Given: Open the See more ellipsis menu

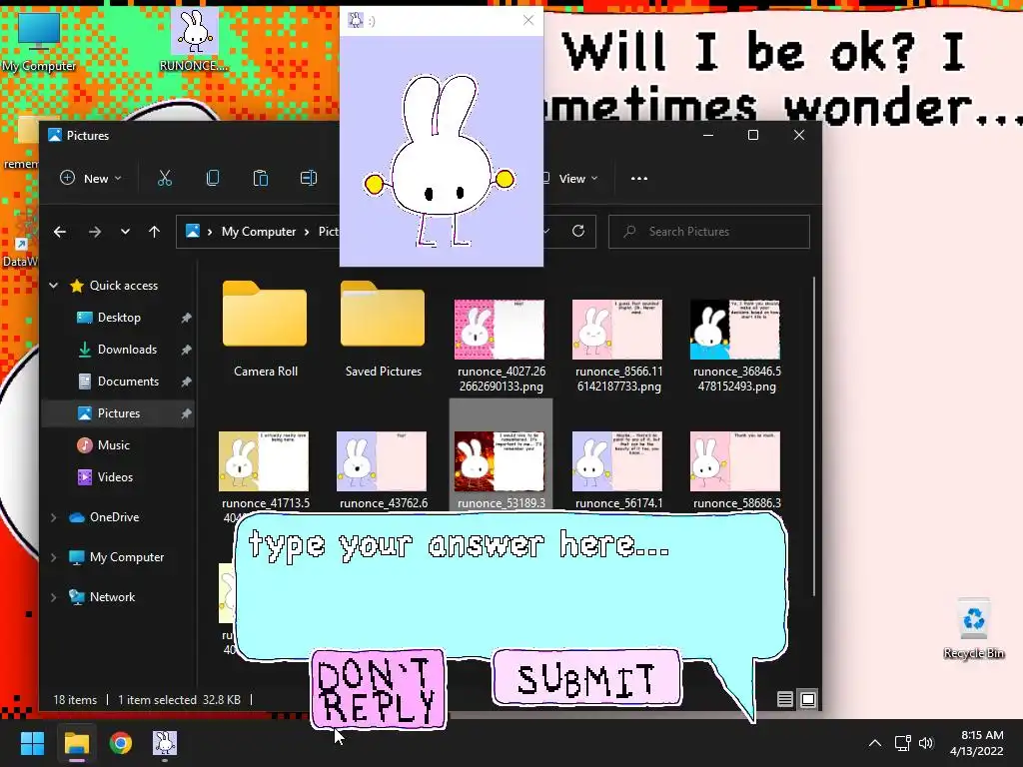Looking at the screenshot, I should pyautogui.click(x=639, y=178).
